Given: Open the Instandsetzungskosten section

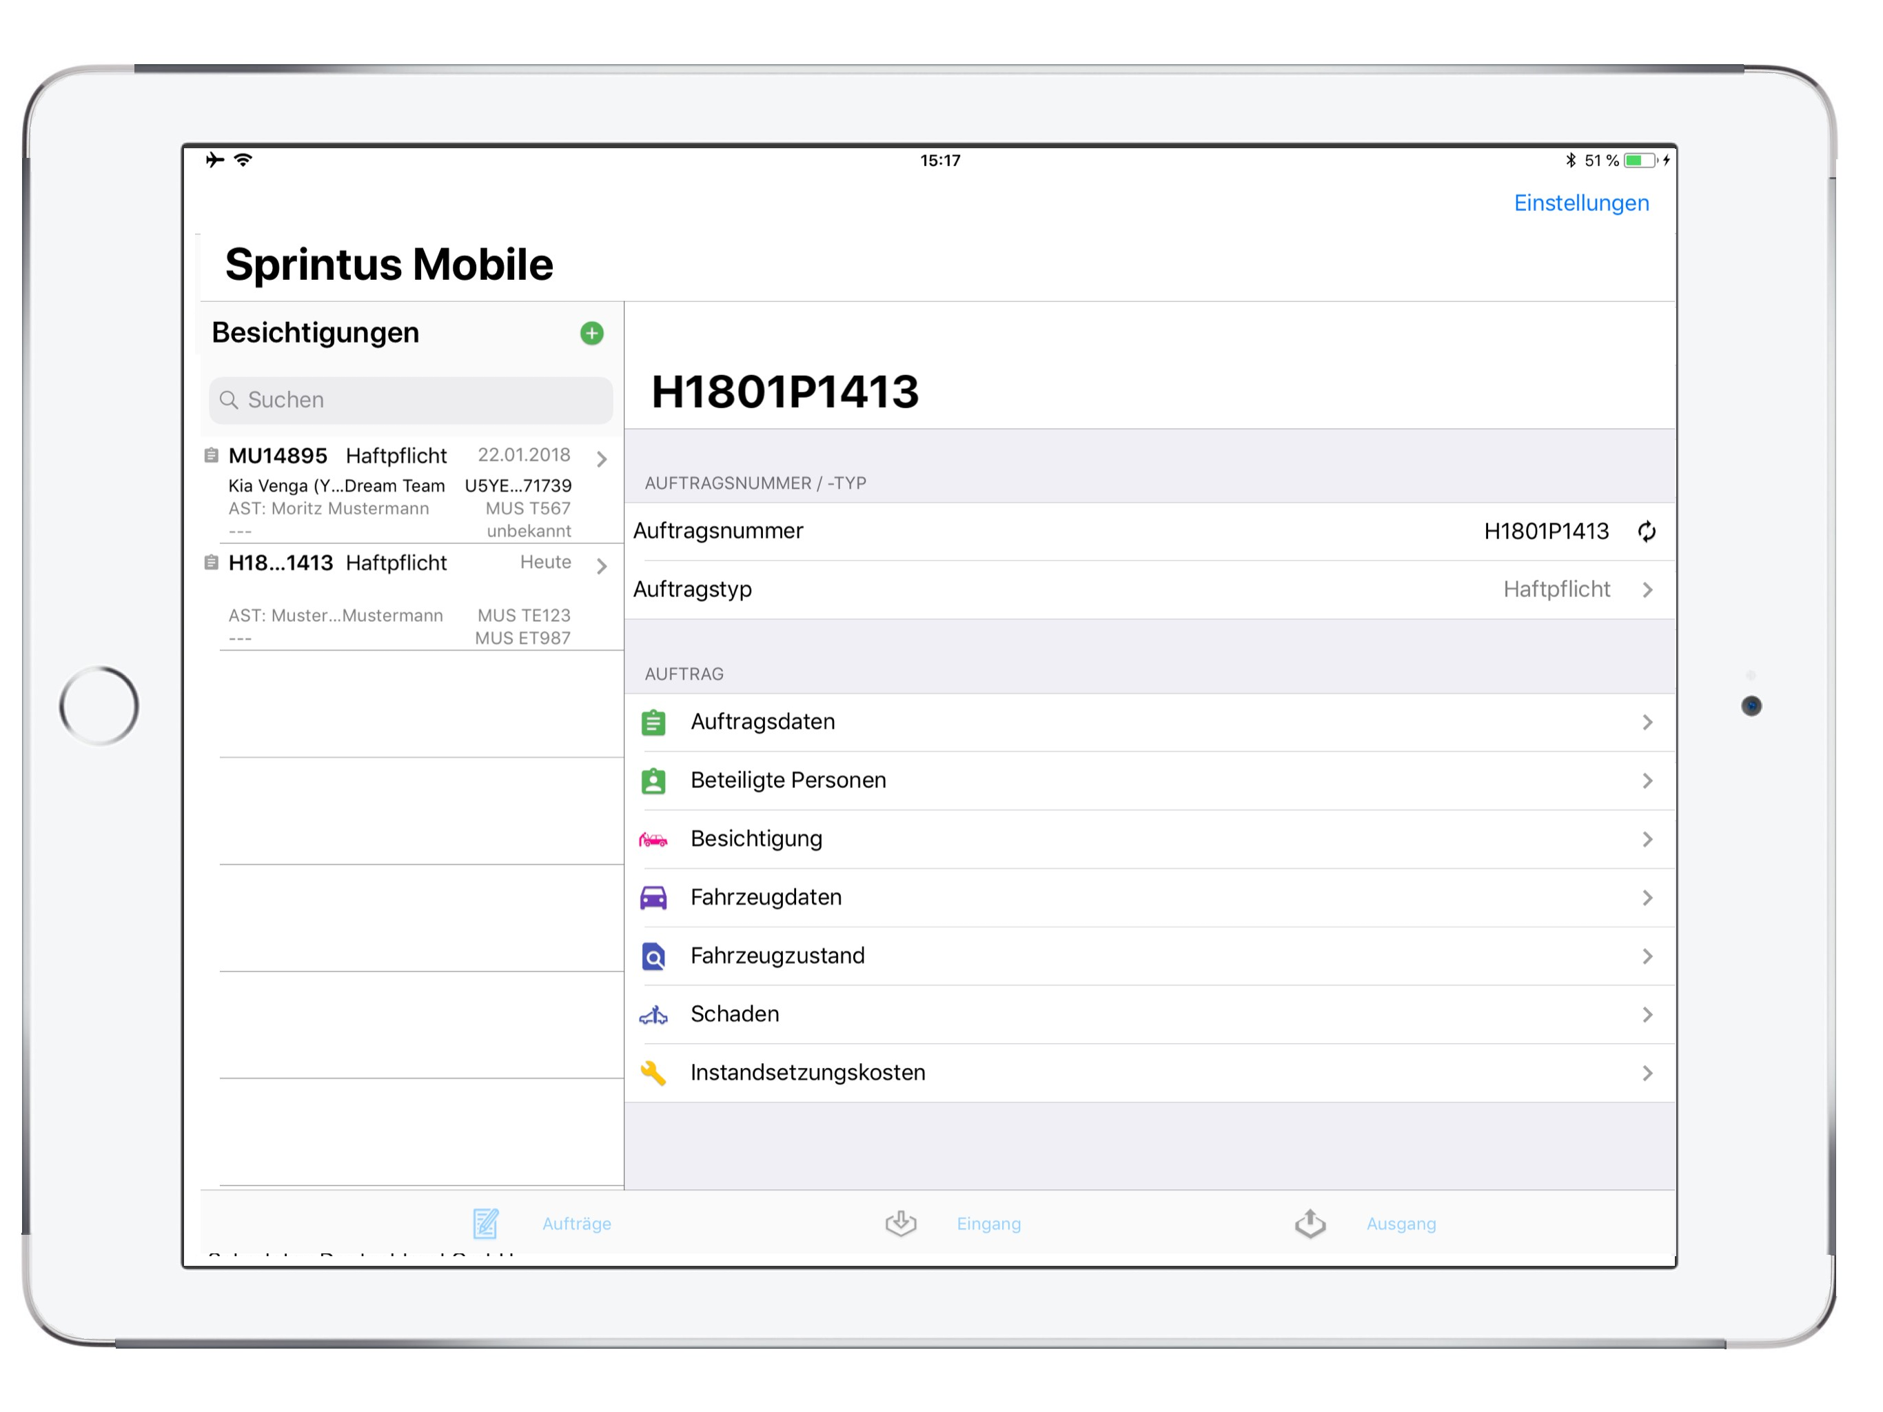Looking at the screenshot, I should tap(1149, 1073).
